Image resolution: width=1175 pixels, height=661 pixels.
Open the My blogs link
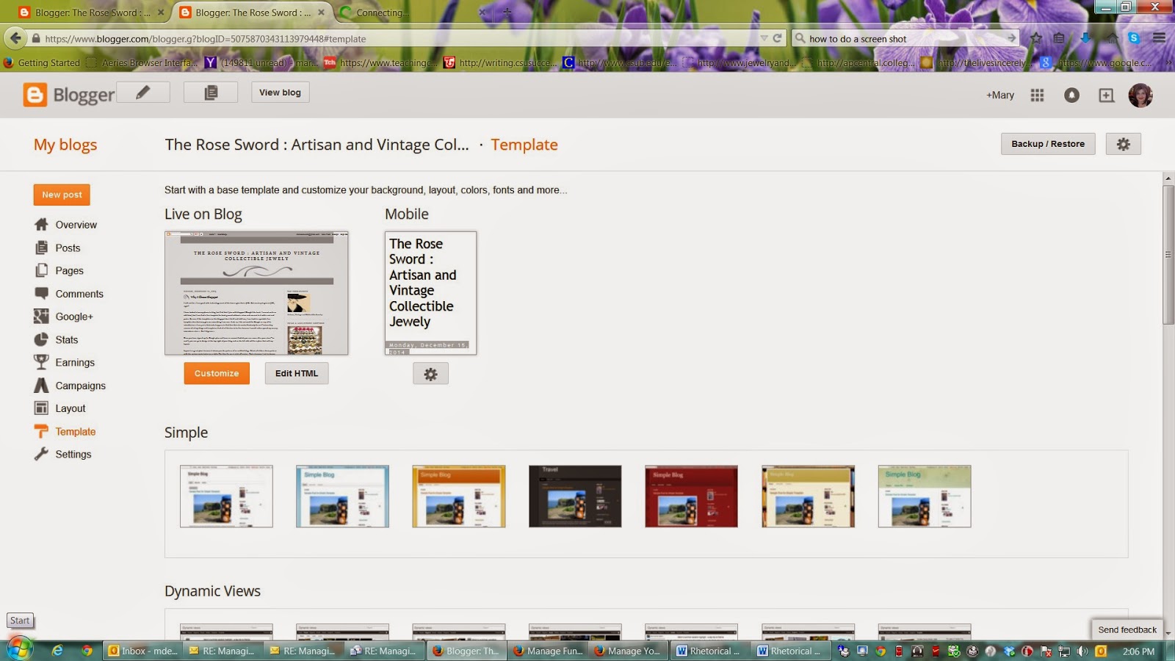tap(65, 145)
